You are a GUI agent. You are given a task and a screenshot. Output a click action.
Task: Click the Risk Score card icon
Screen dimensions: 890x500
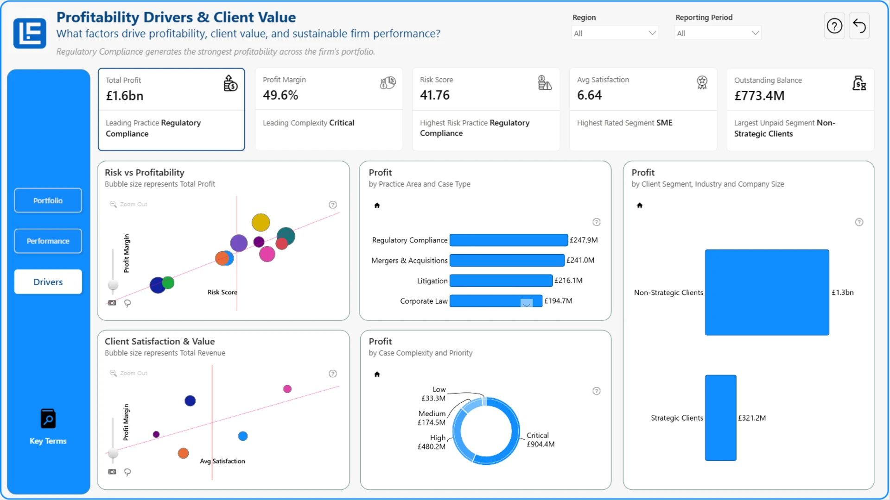pyautogui.click(x=545, y=83)
